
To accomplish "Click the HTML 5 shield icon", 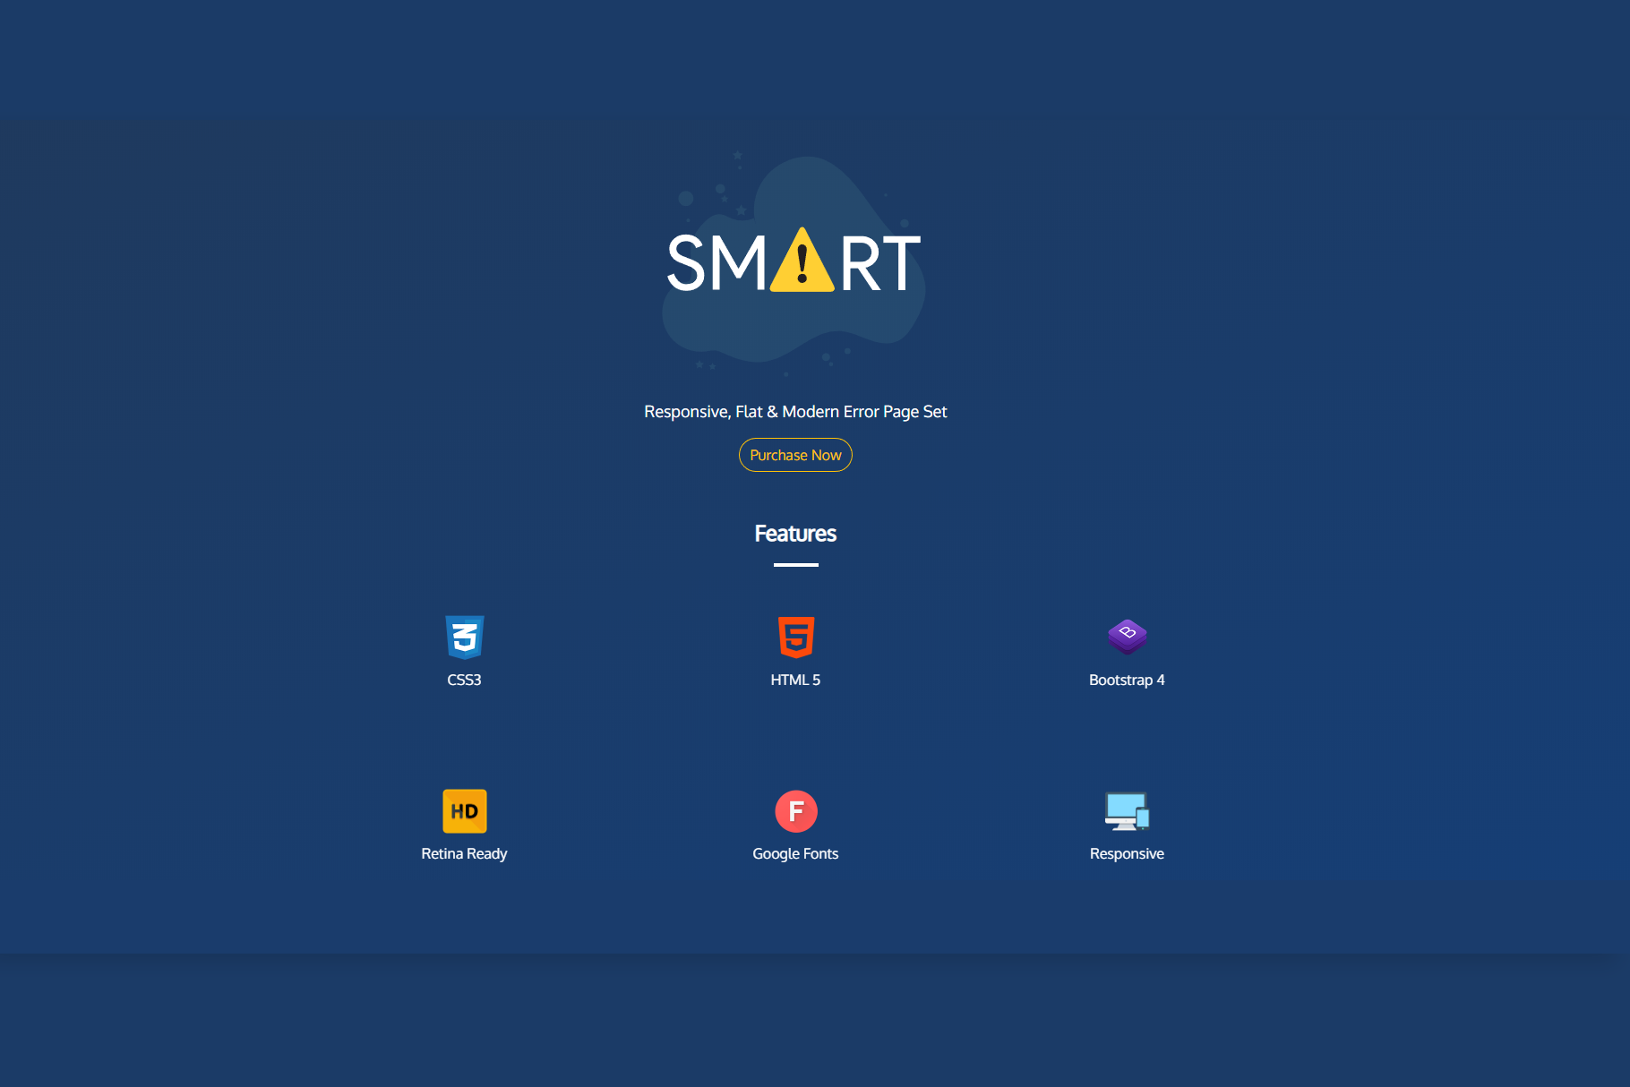I will [795, 637].
